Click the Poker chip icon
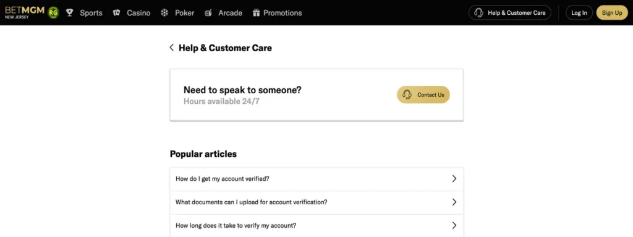This screenshot has width=633, height=237. pyautogui.click(x=164, y=13)
